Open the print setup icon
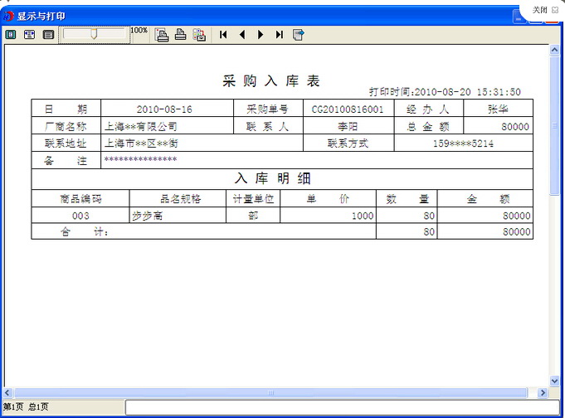The height and width of the screenshot is (418, 565). tap(162, 35)
